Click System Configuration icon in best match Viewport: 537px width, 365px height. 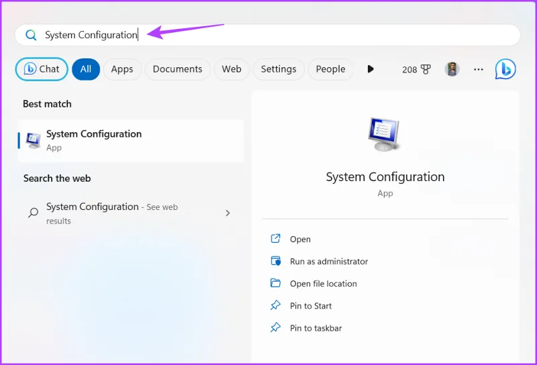tap(33, 140)
